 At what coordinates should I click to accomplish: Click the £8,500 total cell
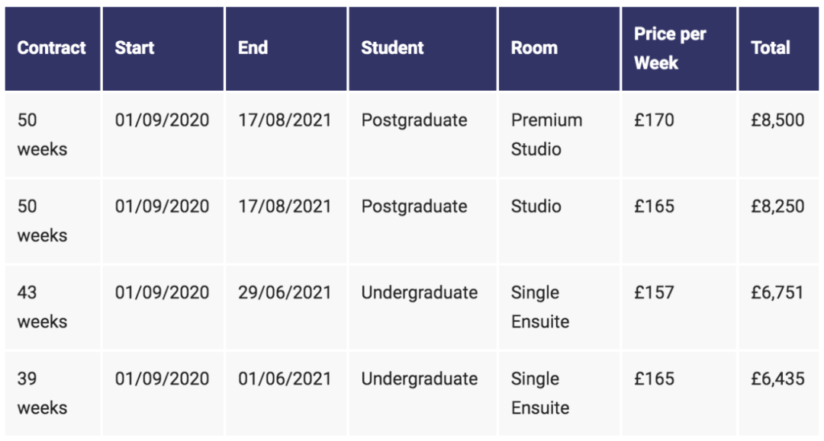779,135
